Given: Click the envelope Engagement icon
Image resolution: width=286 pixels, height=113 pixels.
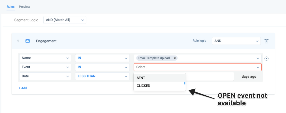Looking at the screenshot, I should click(28, 41).
